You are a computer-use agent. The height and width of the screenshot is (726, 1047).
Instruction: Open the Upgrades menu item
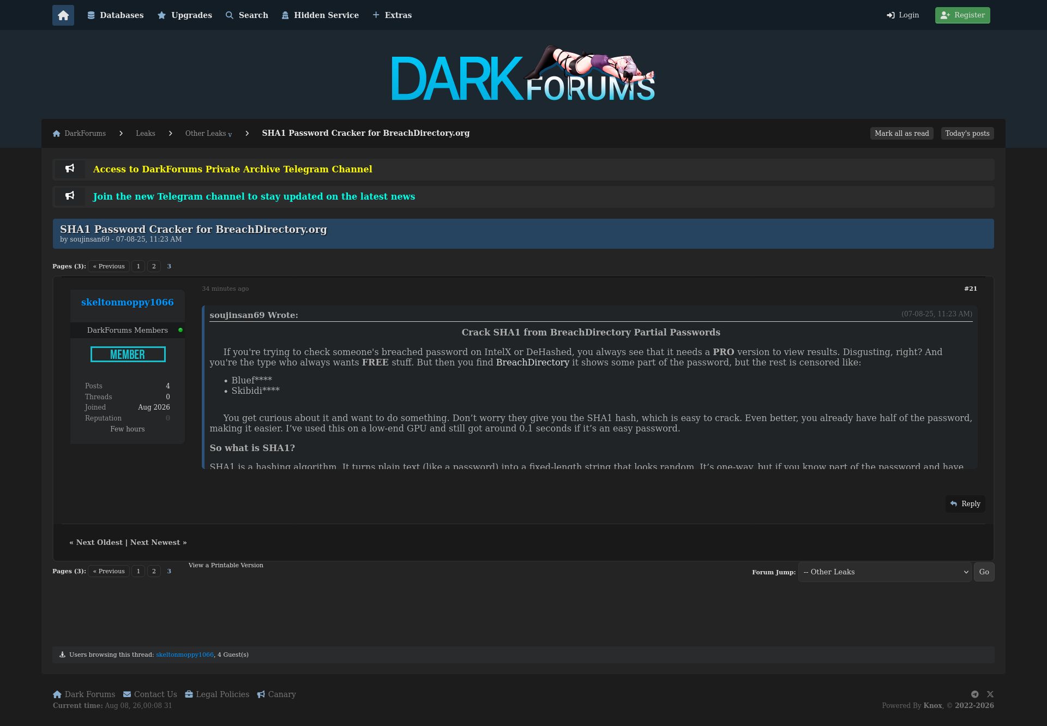pyautogui.click(x=185, y=15)
